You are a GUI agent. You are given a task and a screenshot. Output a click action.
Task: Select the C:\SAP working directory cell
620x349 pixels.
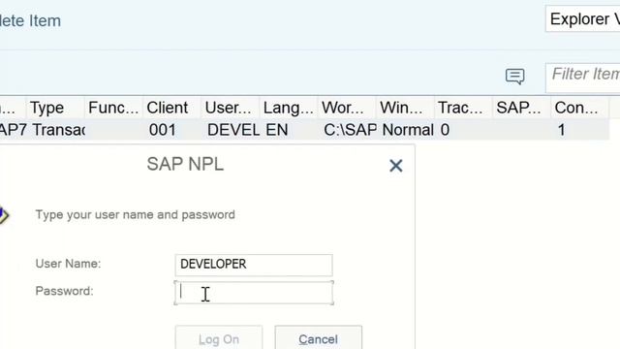(x=347, y=130)
